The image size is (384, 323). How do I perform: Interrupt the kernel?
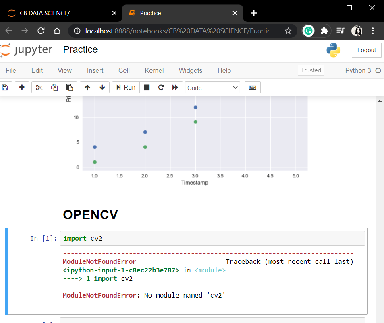tap(146, 87)
